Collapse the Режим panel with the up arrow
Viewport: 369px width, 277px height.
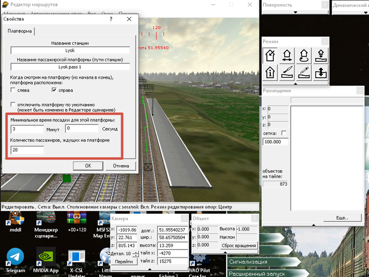pyautogui.click(x=296, y=83)
